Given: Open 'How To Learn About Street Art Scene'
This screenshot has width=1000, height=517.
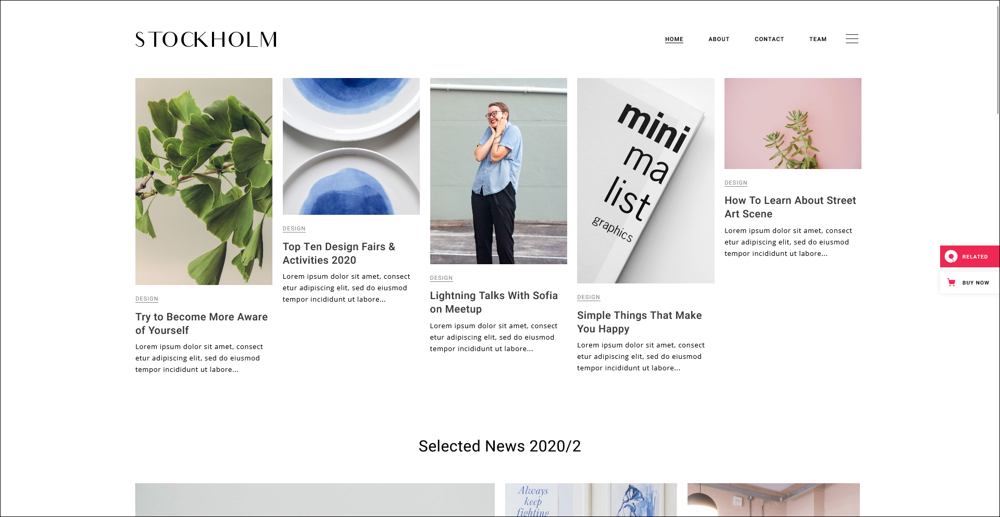Looking at the screenshot, I should [x=790, y=207].
